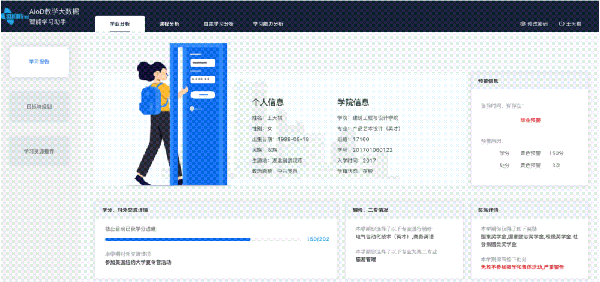
Task: Click the 辅修、二专情况 panel header
Action: (370, 210)
